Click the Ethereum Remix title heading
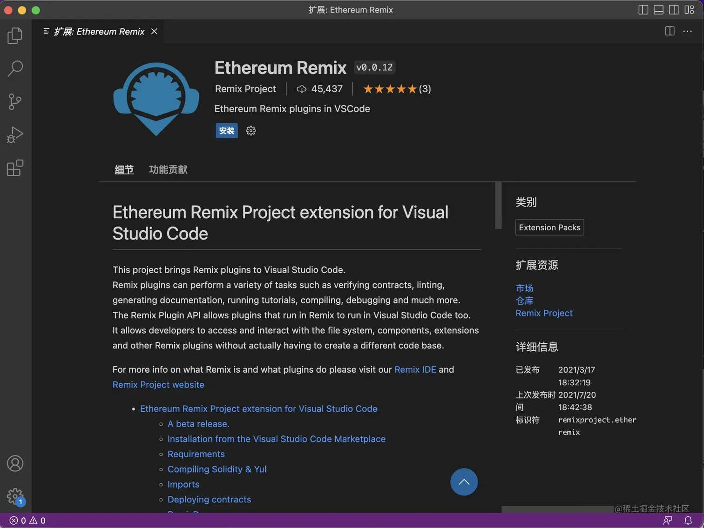 (280, 68)
